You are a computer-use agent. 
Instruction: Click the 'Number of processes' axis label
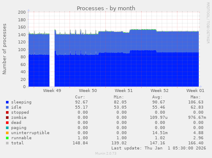[4, 49]
